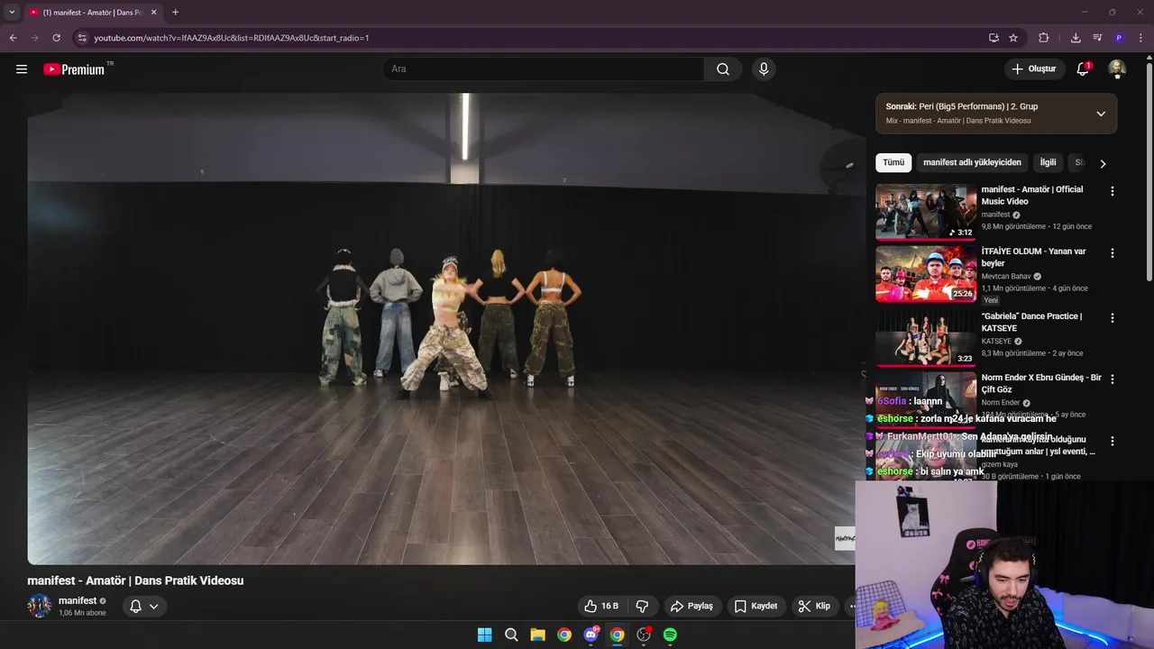The width and height of the screenshot is (1154, 649).
Task: Open Norm Ender X Ebru Gündeş title
Action: click(1041, 383)
